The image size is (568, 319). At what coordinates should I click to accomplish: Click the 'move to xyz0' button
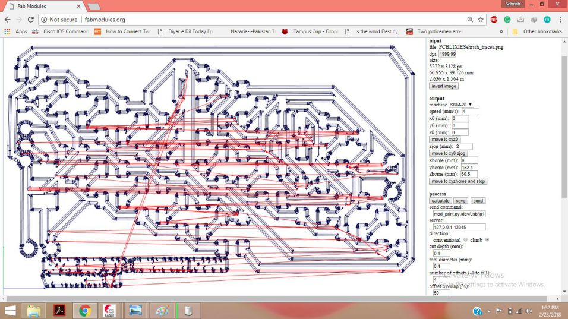(445, 140)
